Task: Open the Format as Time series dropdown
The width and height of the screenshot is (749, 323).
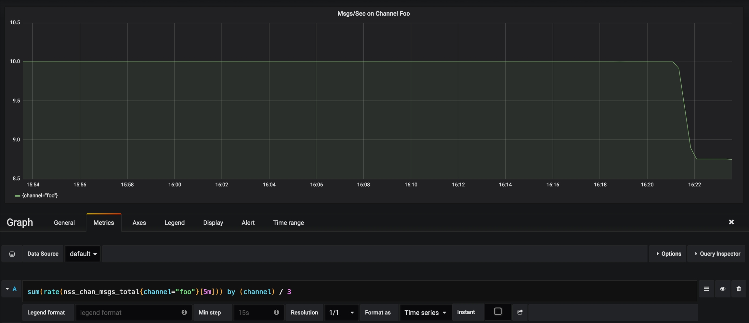Action: [x=425, y=313]
